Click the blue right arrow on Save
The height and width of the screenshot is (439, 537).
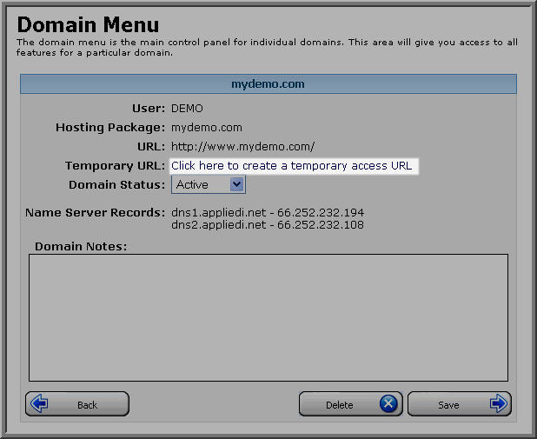tap(498, 403)
